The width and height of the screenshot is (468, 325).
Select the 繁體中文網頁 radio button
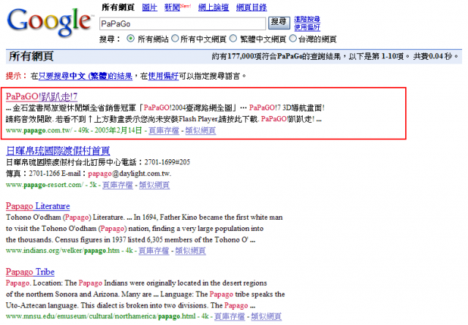(233, 39)
